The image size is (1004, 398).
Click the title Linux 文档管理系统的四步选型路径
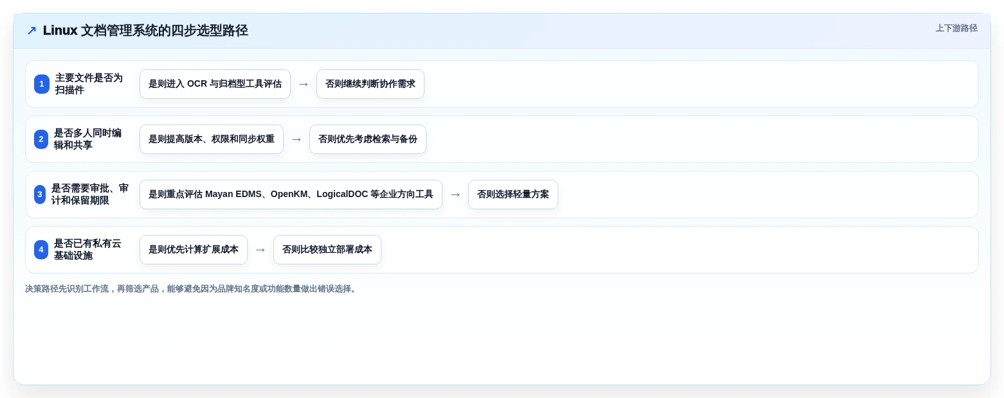click(145, 31)
